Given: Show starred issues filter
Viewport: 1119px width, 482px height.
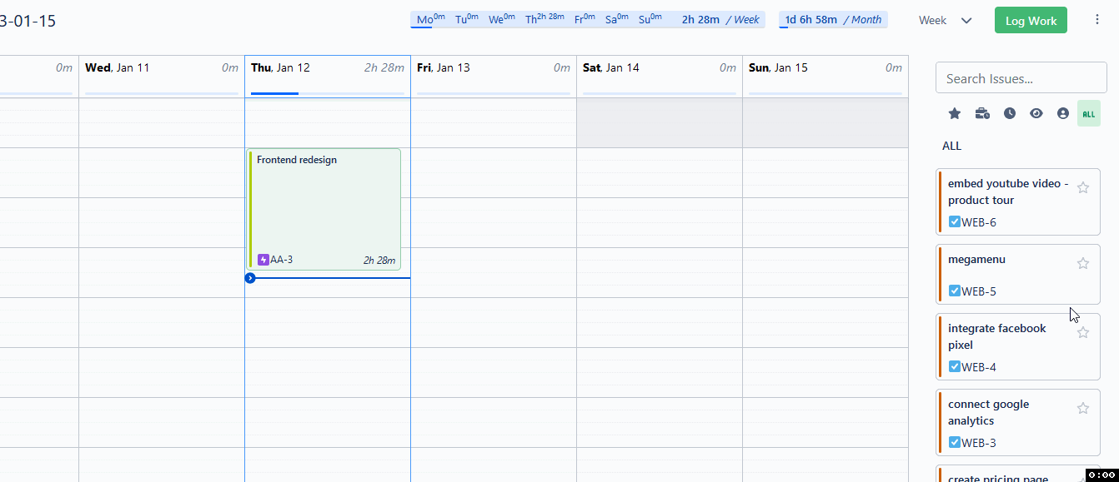Looking at the screenshot, I should click(955, 113).
